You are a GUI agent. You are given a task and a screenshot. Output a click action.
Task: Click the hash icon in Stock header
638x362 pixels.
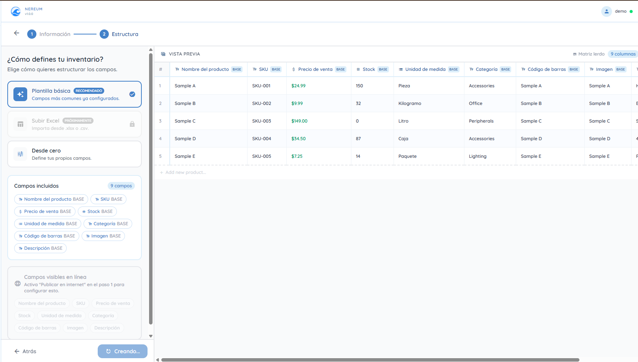click(358, 69)
